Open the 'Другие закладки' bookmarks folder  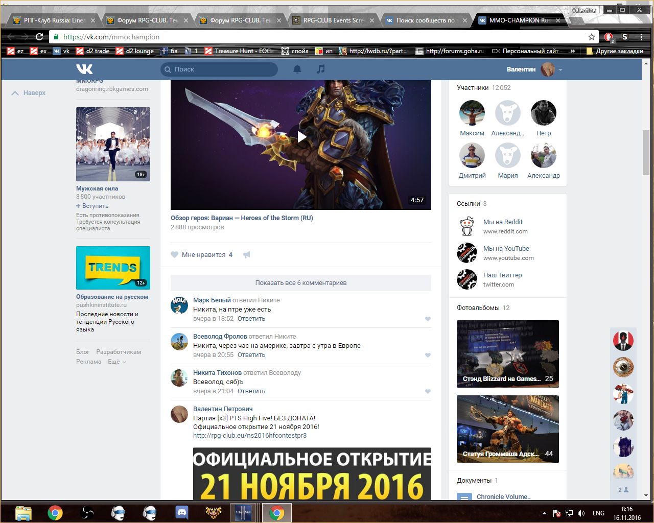pos(615,51)
